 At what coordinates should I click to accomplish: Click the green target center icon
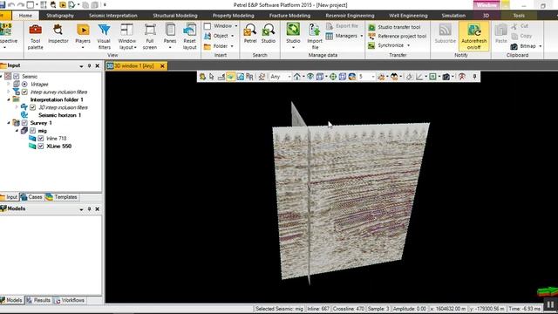pyautogui.click(x=333, y=77)
